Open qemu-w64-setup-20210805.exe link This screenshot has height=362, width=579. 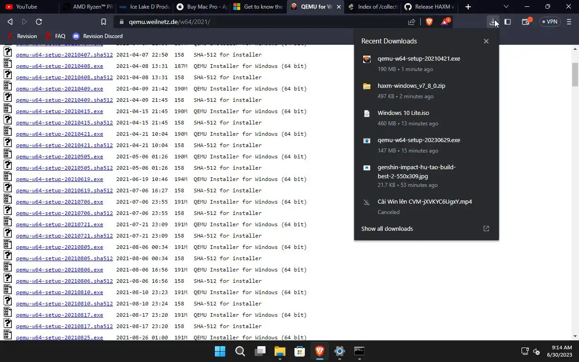click(59, 247)
